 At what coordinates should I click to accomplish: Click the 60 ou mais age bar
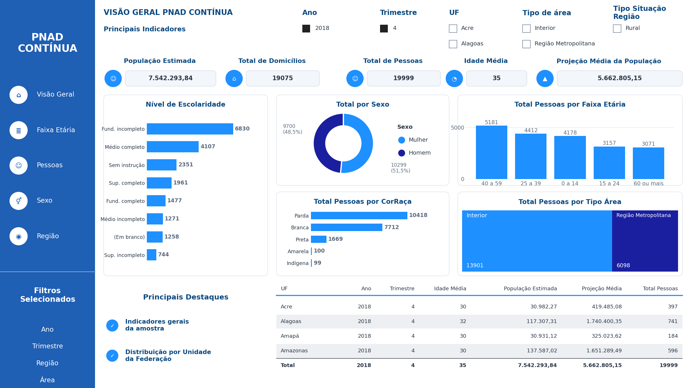(648, 163)
